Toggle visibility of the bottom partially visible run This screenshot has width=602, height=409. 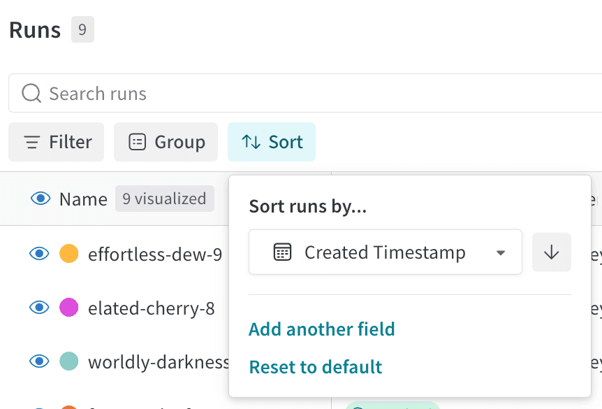pos(39,406)
